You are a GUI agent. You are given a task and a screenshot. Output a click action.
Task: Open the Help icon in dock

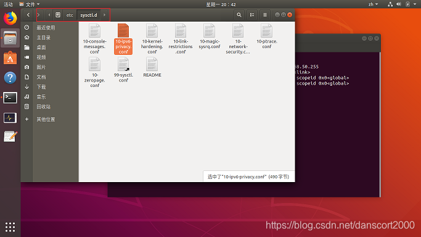[x=10, y=78]
